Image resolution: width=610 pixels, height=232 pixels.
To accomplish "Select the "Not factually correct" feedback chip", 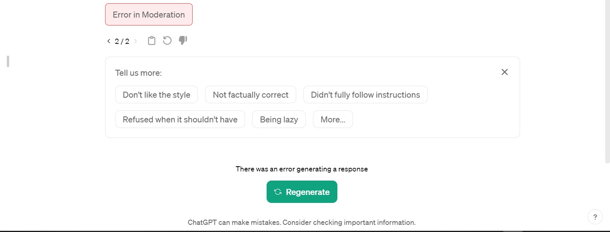I will (251, 94).
